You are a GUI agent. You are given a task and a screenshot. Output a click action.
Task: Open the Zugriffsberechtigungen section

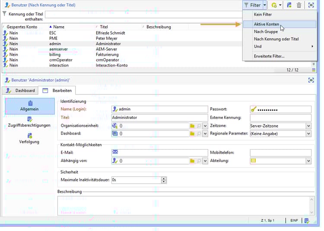[x=29, y=122]
